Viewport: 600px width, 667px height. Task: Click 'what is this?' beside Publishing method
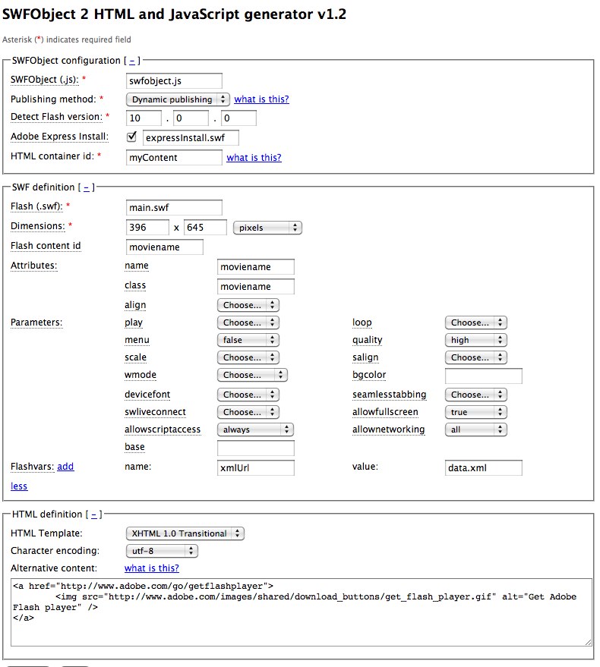[261, 99]
